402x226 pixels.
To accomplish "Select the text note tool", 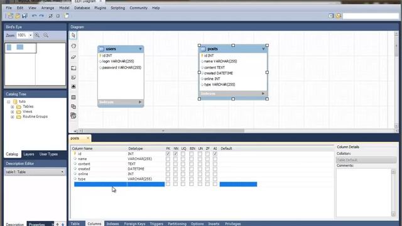I will (73, 77).
